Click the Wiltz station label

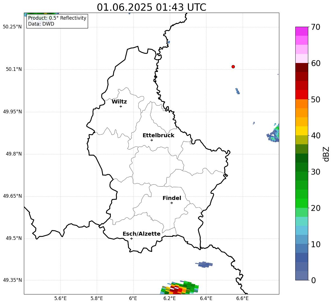pos(119,102)
